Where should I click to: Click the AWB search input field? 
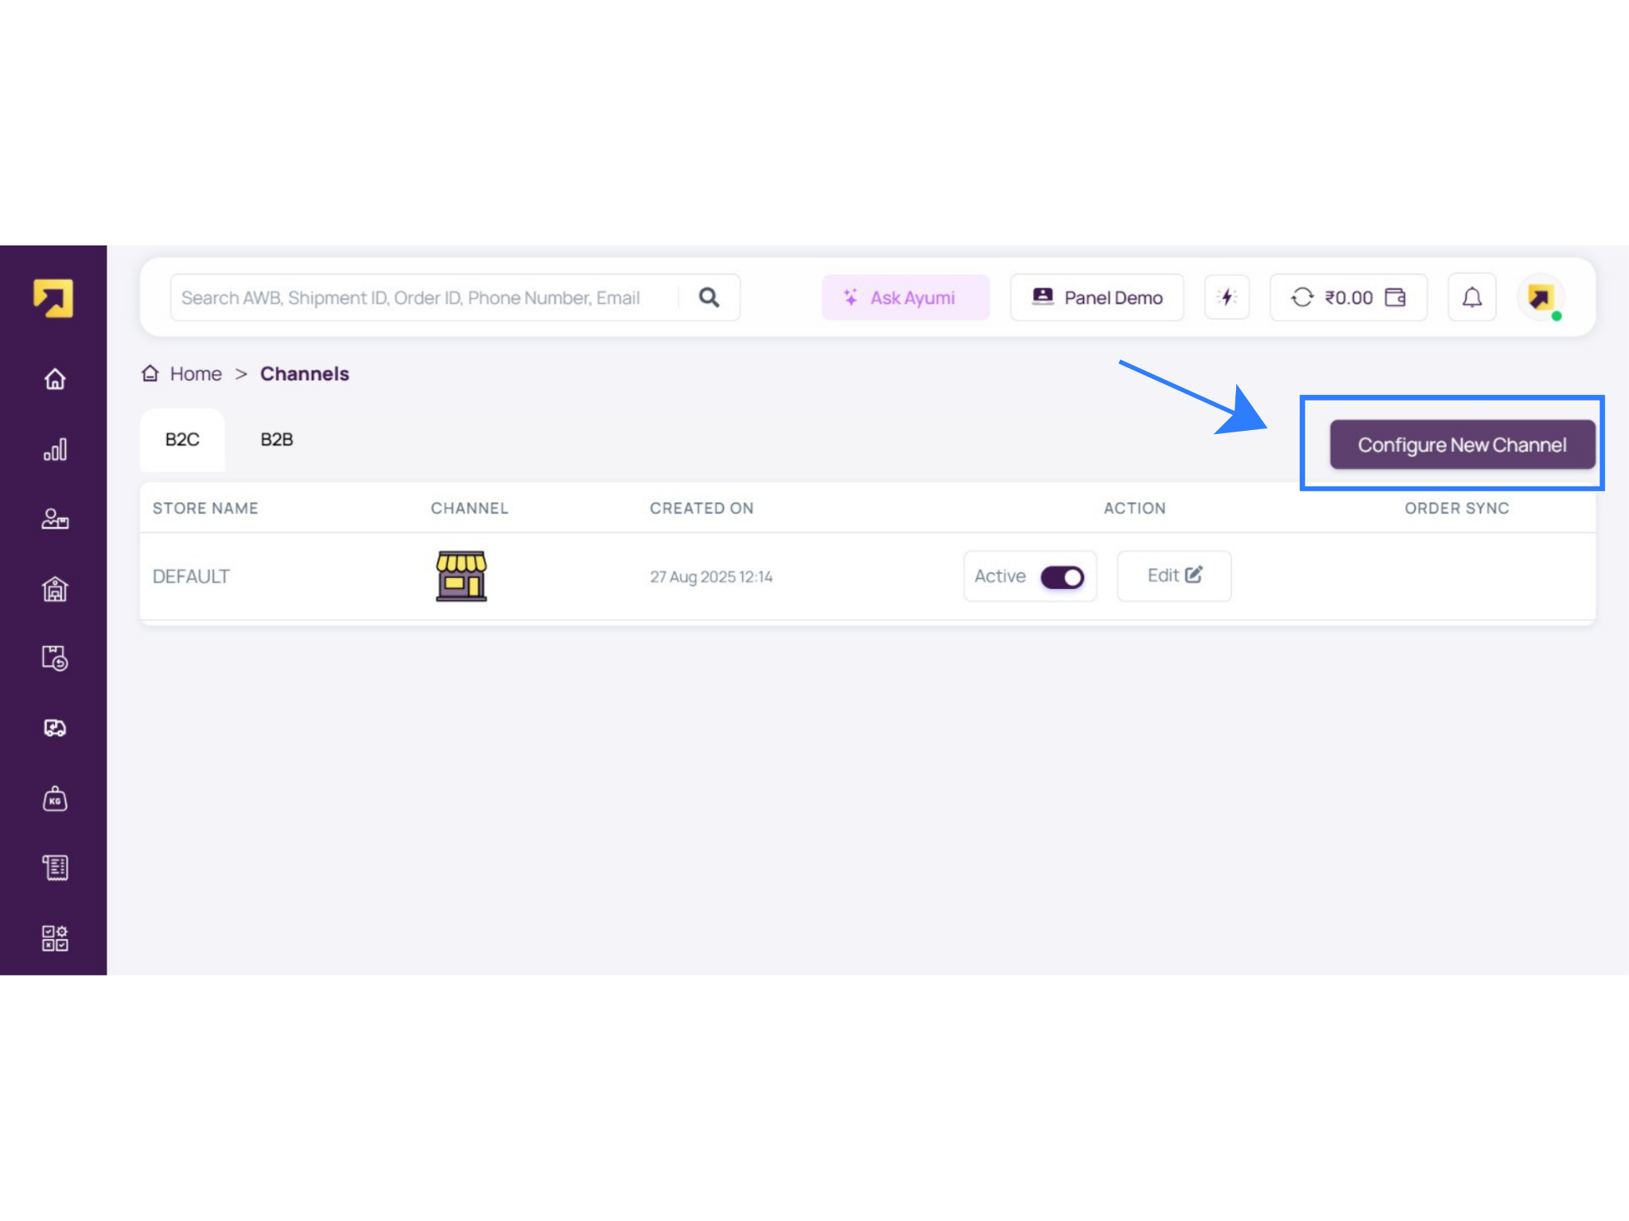414,297
